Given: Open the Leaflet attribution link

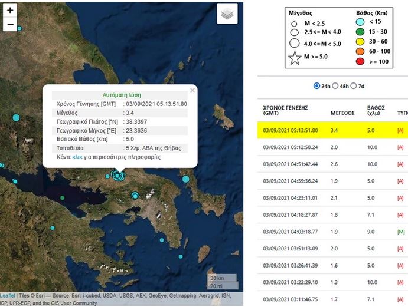Looking at the screenshot, I should (x=8, y=296).
